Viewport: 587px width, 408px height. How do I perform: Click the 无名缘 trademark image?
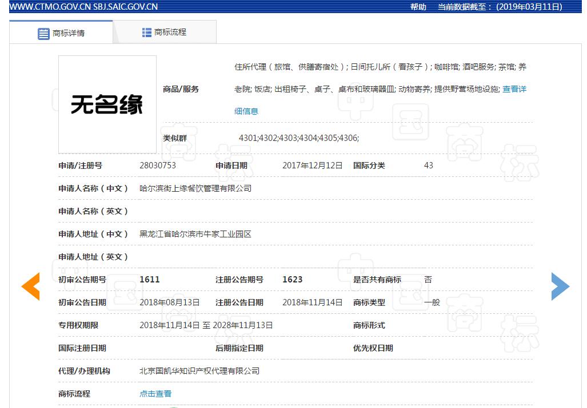107,104
